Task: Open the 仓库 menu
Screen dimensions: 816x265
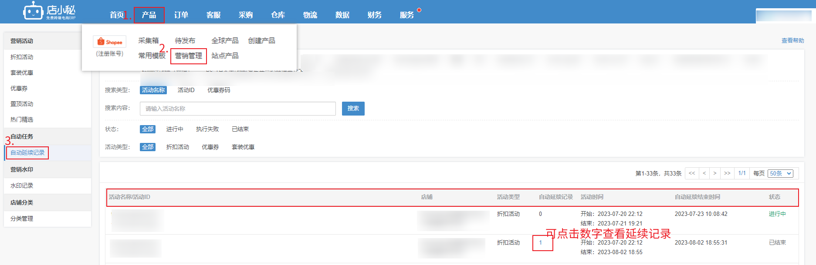Action: (x=278, y=15)
